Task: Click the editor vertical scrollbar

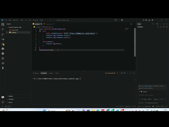Action: (135, 42)
